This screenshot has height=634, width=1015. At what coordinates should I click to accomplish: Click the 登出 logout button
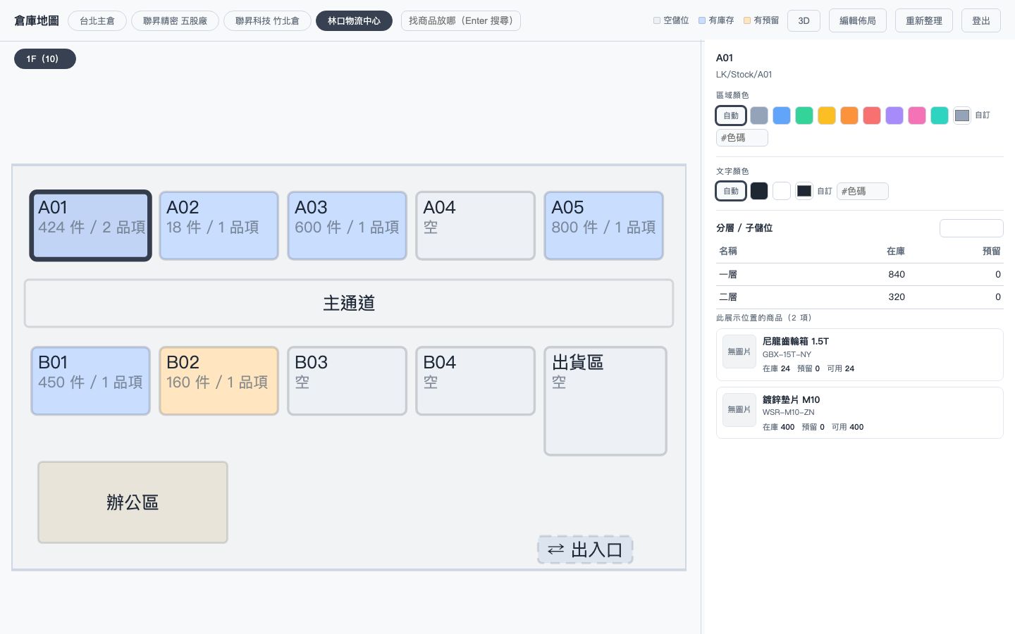981,20
